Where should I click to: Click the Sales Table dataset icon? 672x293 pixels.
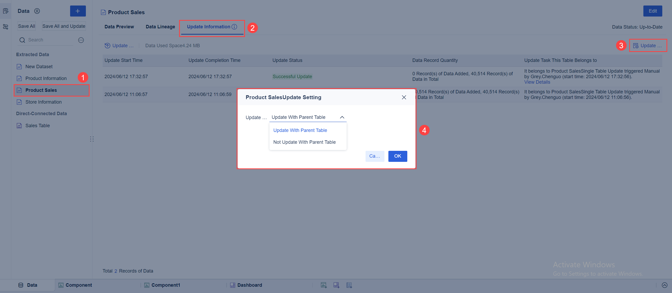tap(19, 126)
